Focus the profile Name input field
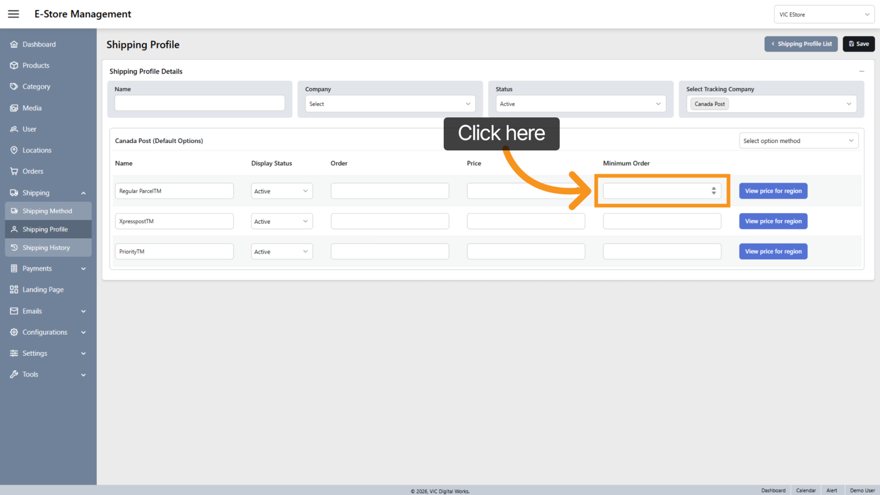The width and height of the screenshot is (880, 495). (x=200, y=103)
